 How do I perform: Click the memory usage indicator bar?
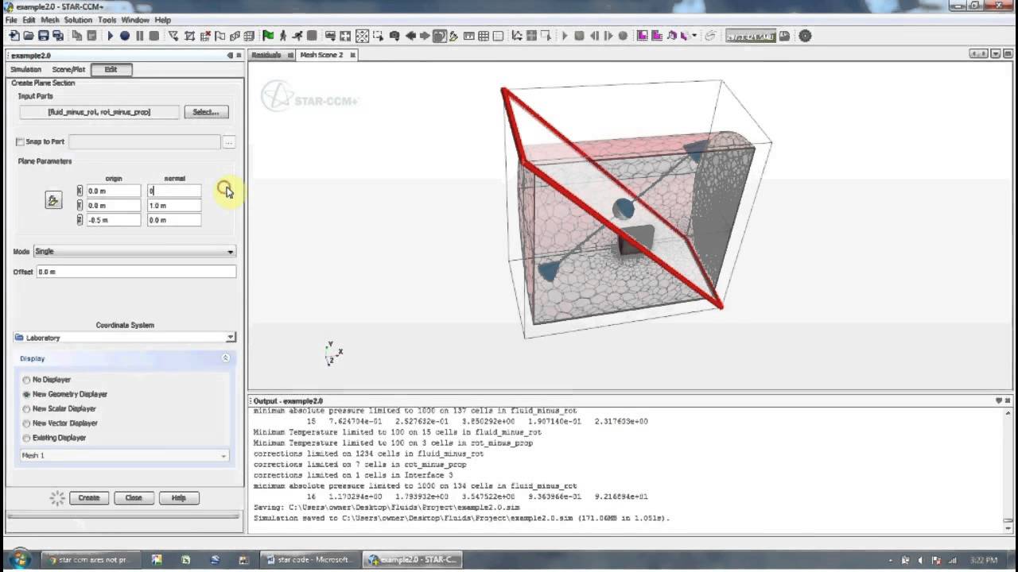pyautogui.click(x=751, y=36)
